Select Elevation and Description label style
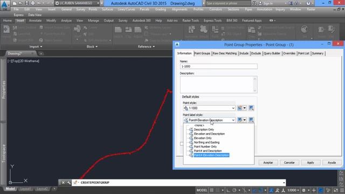345x194 pixels. tap(209, 134)
